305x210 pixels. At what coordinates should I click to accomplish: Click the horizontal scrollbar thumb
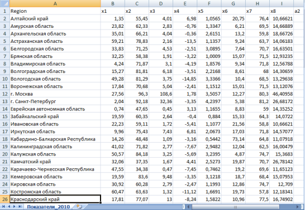coord(235,207)
